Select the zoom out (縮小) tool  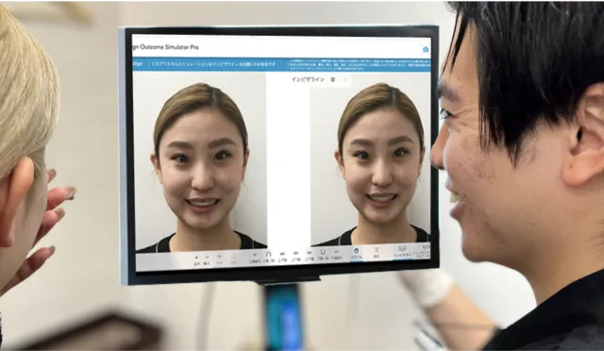tap(207, 259)
